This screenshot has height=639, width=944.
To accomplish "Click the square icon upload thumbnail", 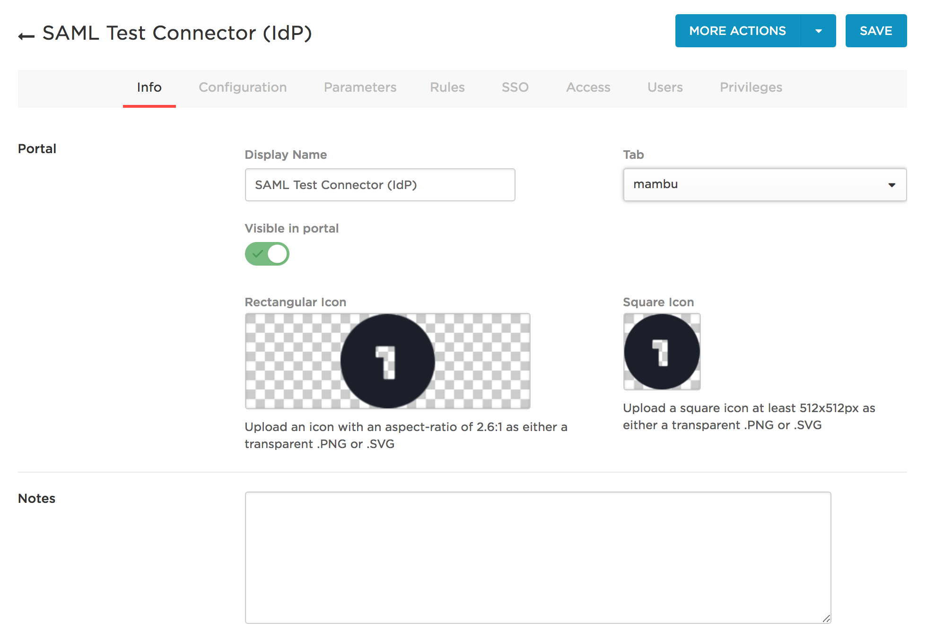I will (662, 352).
